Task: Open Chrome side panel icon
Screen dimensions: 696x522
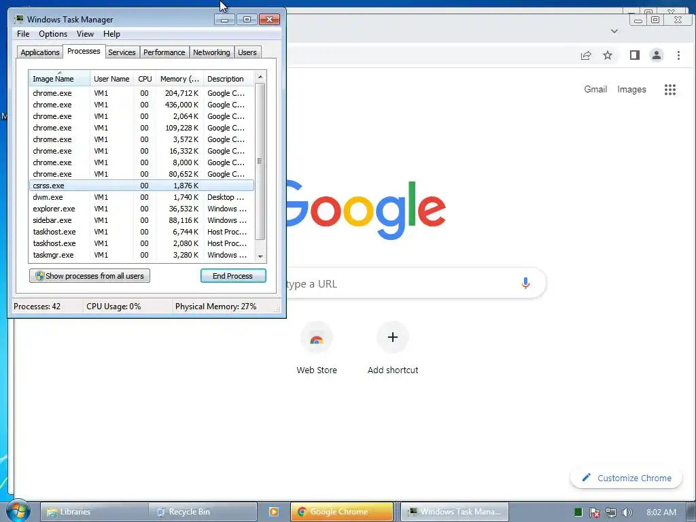Action: tap(635, 55)
